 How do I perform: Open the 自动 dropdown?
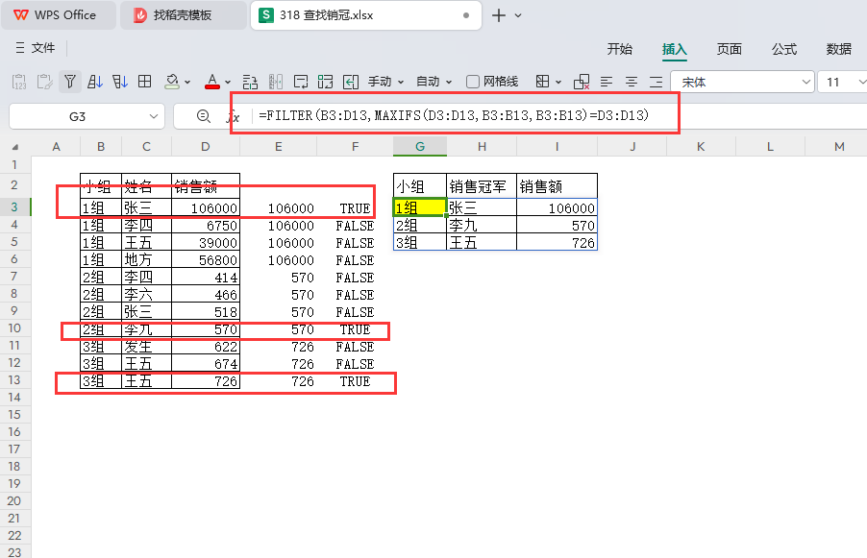pos(434,82)
